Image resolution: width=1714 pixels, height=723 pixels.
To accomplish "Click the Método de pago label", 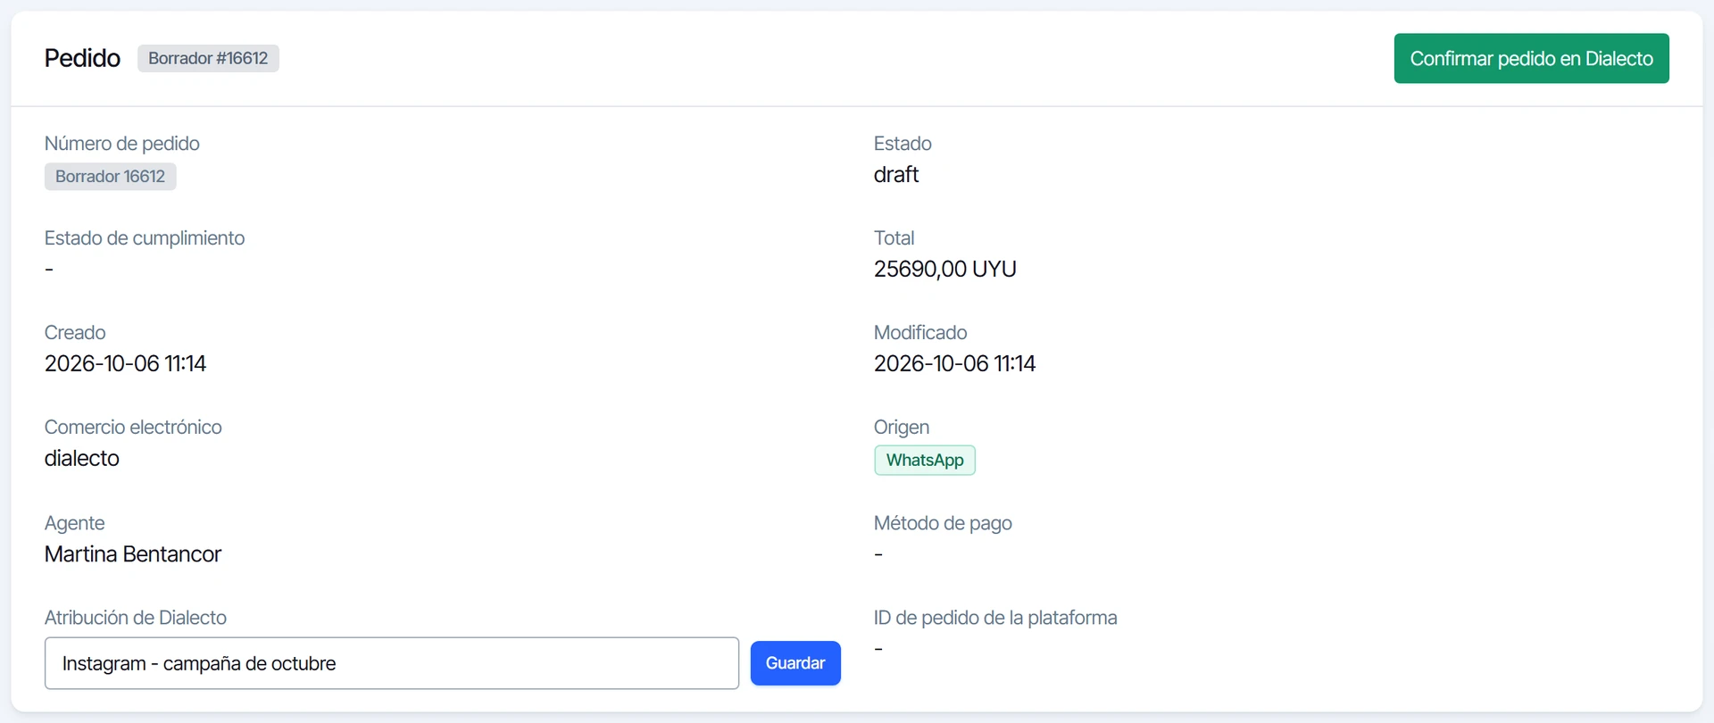I will click(943, 523).
